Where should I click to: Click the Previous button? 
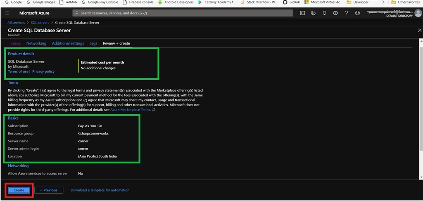[x=49, y=190]
